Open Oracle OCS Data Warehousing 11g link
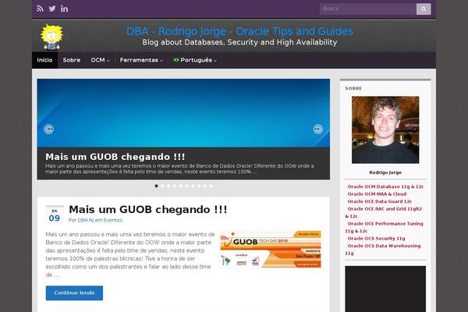This screenshot has width=468, height=312. [x=383, y=250]
